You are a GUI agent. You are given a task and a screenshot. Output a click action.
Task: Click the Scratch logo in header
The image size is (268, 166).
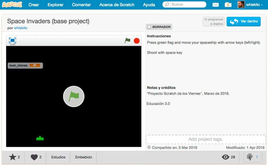coord(12,4)
